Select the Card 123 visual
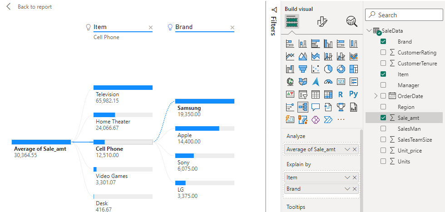This screenshot has width=445, height=212. 341,82
